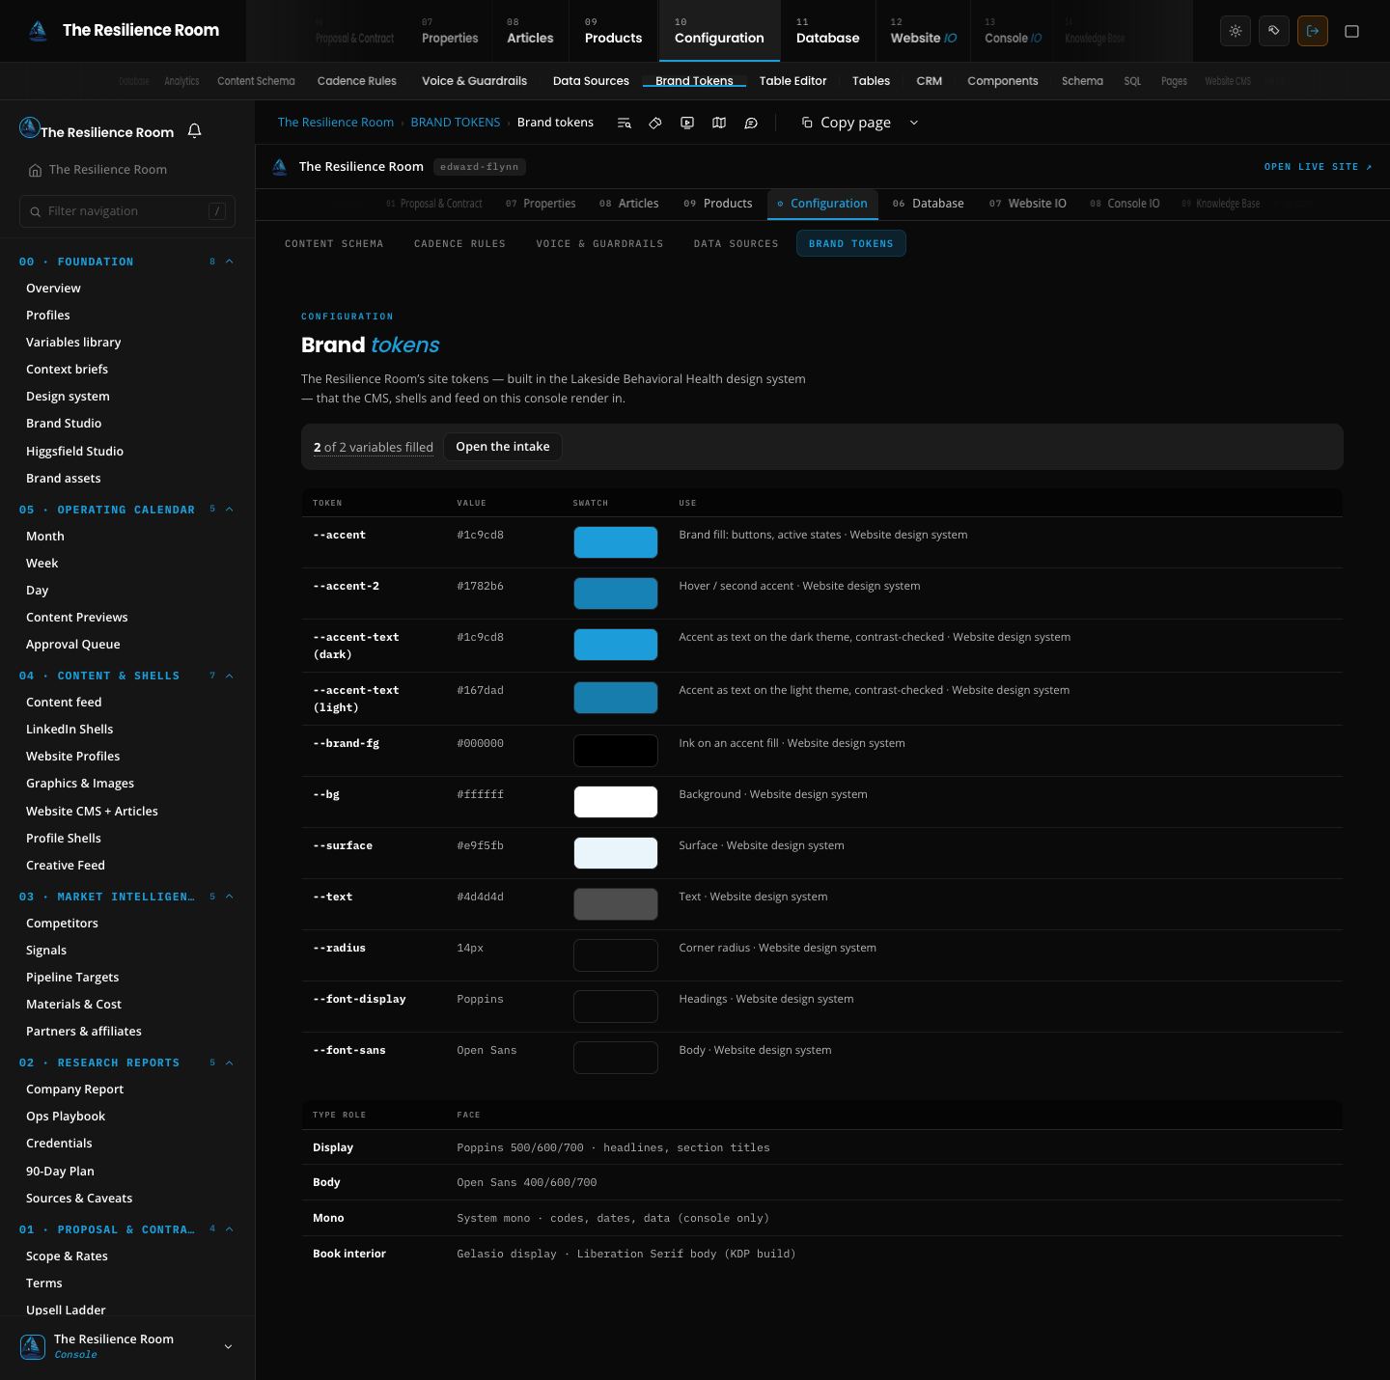Click the sailboat logo in the top header
This screenshot has height=1380, width=1390.
point(38,31)
